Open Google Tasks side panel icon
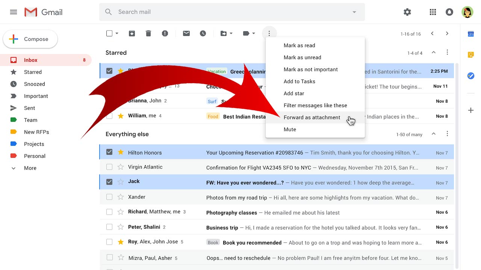The width and height of the screenshot is (481, 270). pyautogui.click(x=470, y=76)
